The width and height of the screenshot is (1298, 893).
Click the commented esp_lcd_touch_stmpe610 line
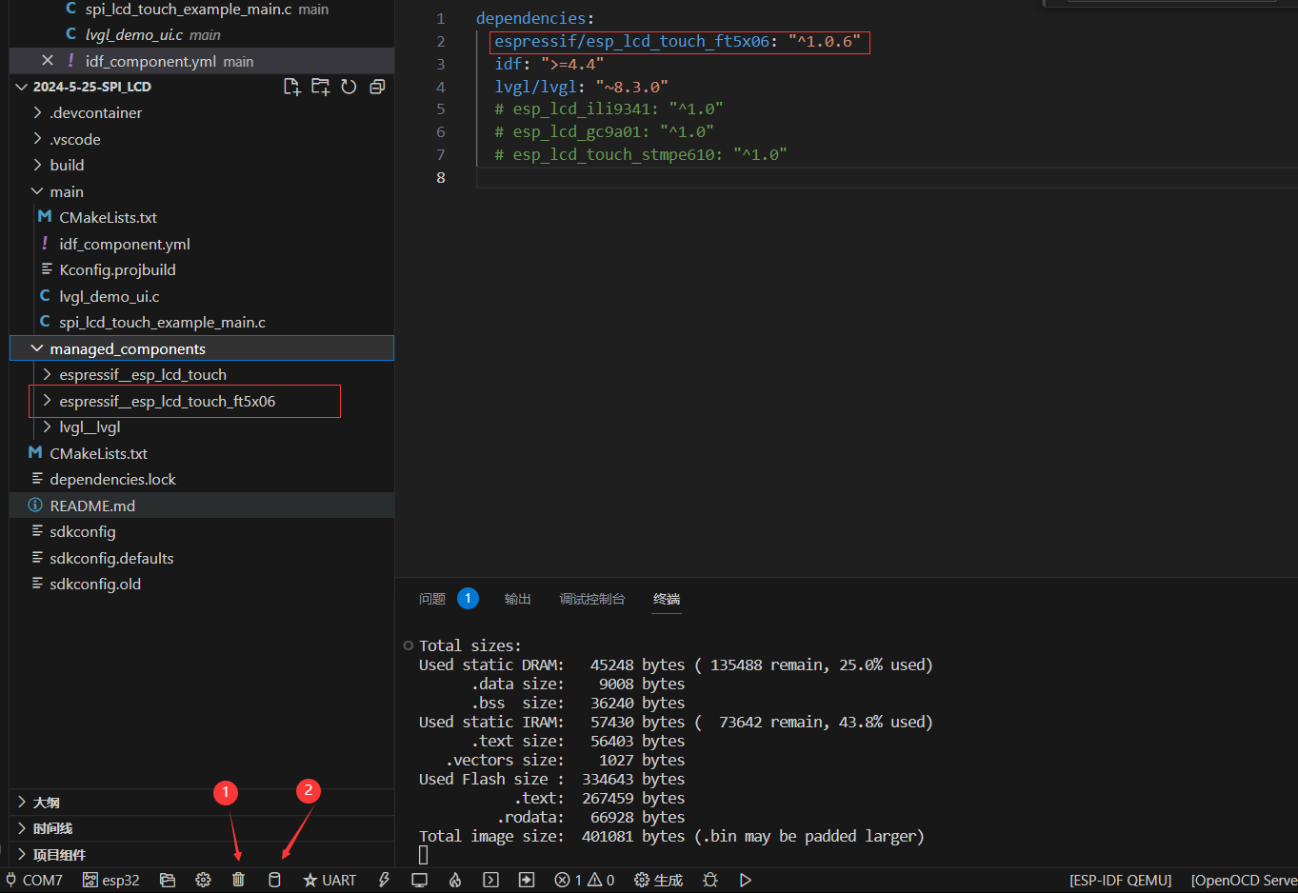[641, 154]
